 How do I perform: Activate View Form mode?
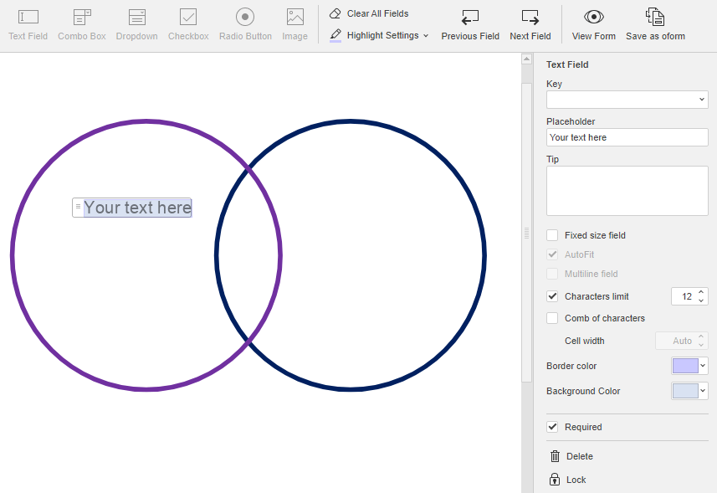click(x=593, y=23)
